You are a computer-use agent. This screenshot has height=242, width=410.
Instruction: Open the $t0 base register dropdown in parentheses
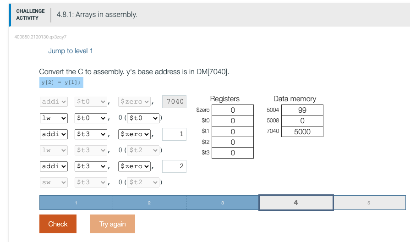coord(143,118)
